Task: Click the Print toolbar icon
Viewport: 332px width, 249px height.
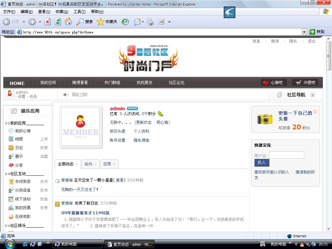Action: point(150,22)
